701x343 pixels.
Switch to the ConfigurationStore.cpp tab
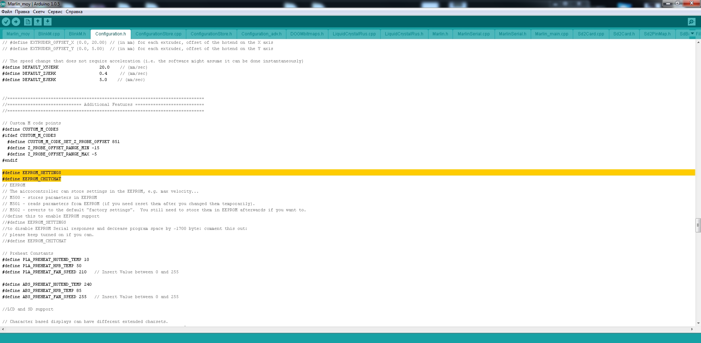159,34
